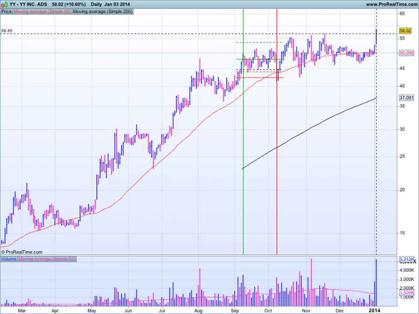
Task: Click the 15 price axis label
Action: [x=402, y=233]
